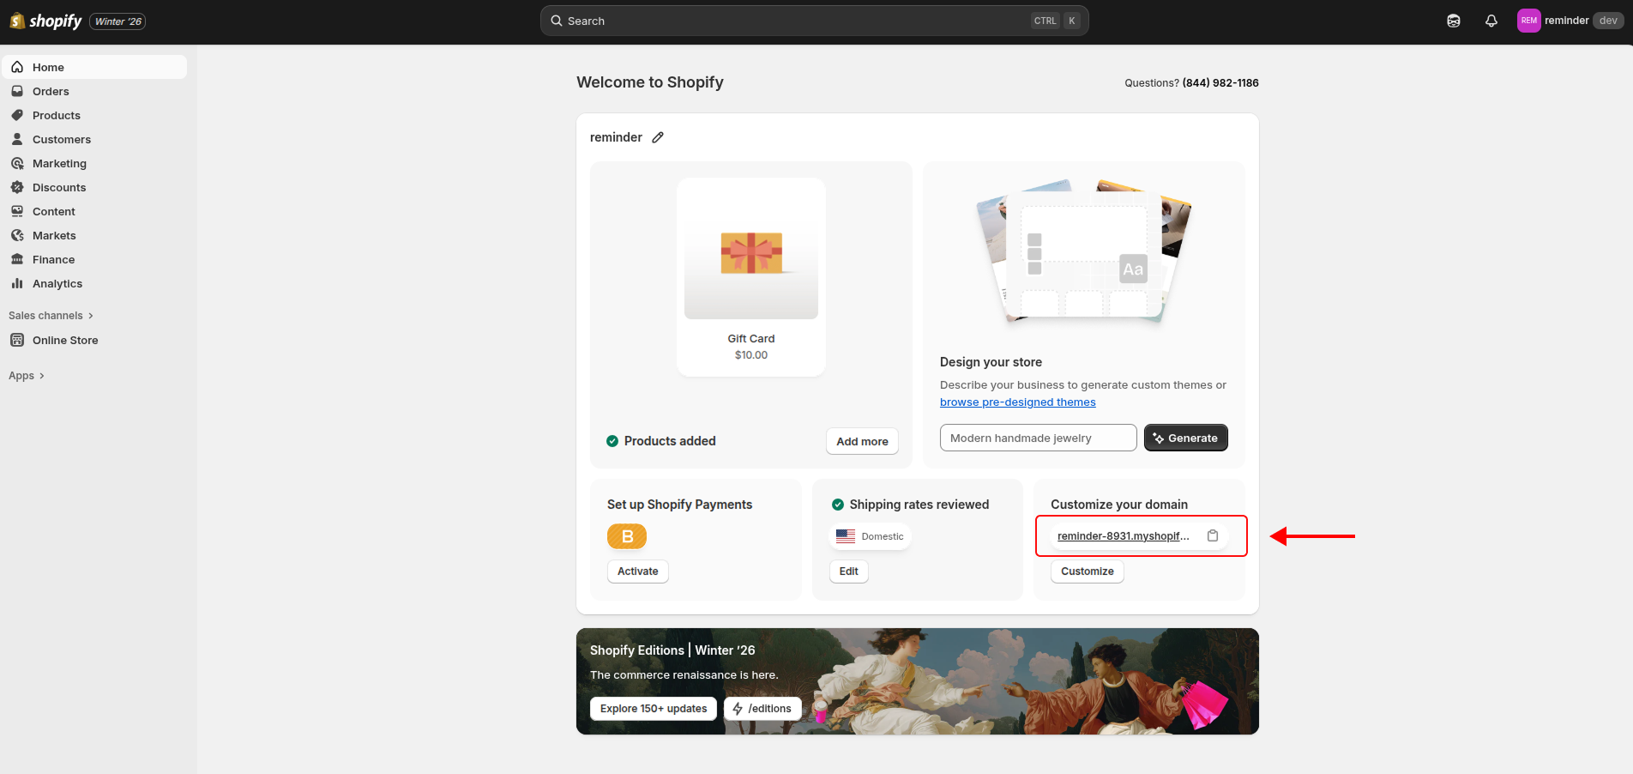Click the store description input field
Screen dimensions: 1633x774
[x=1038, y=438]
